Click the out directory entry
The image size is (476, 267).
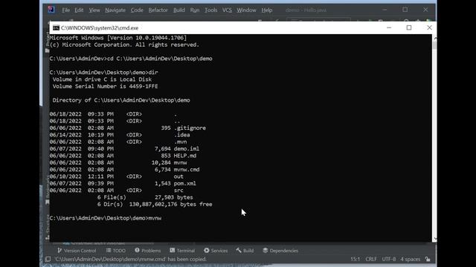coord(178,177)
